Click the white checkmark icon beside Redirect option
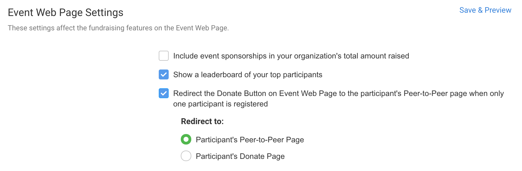Screen dimensions: 522x171 [x=164, y=93]
